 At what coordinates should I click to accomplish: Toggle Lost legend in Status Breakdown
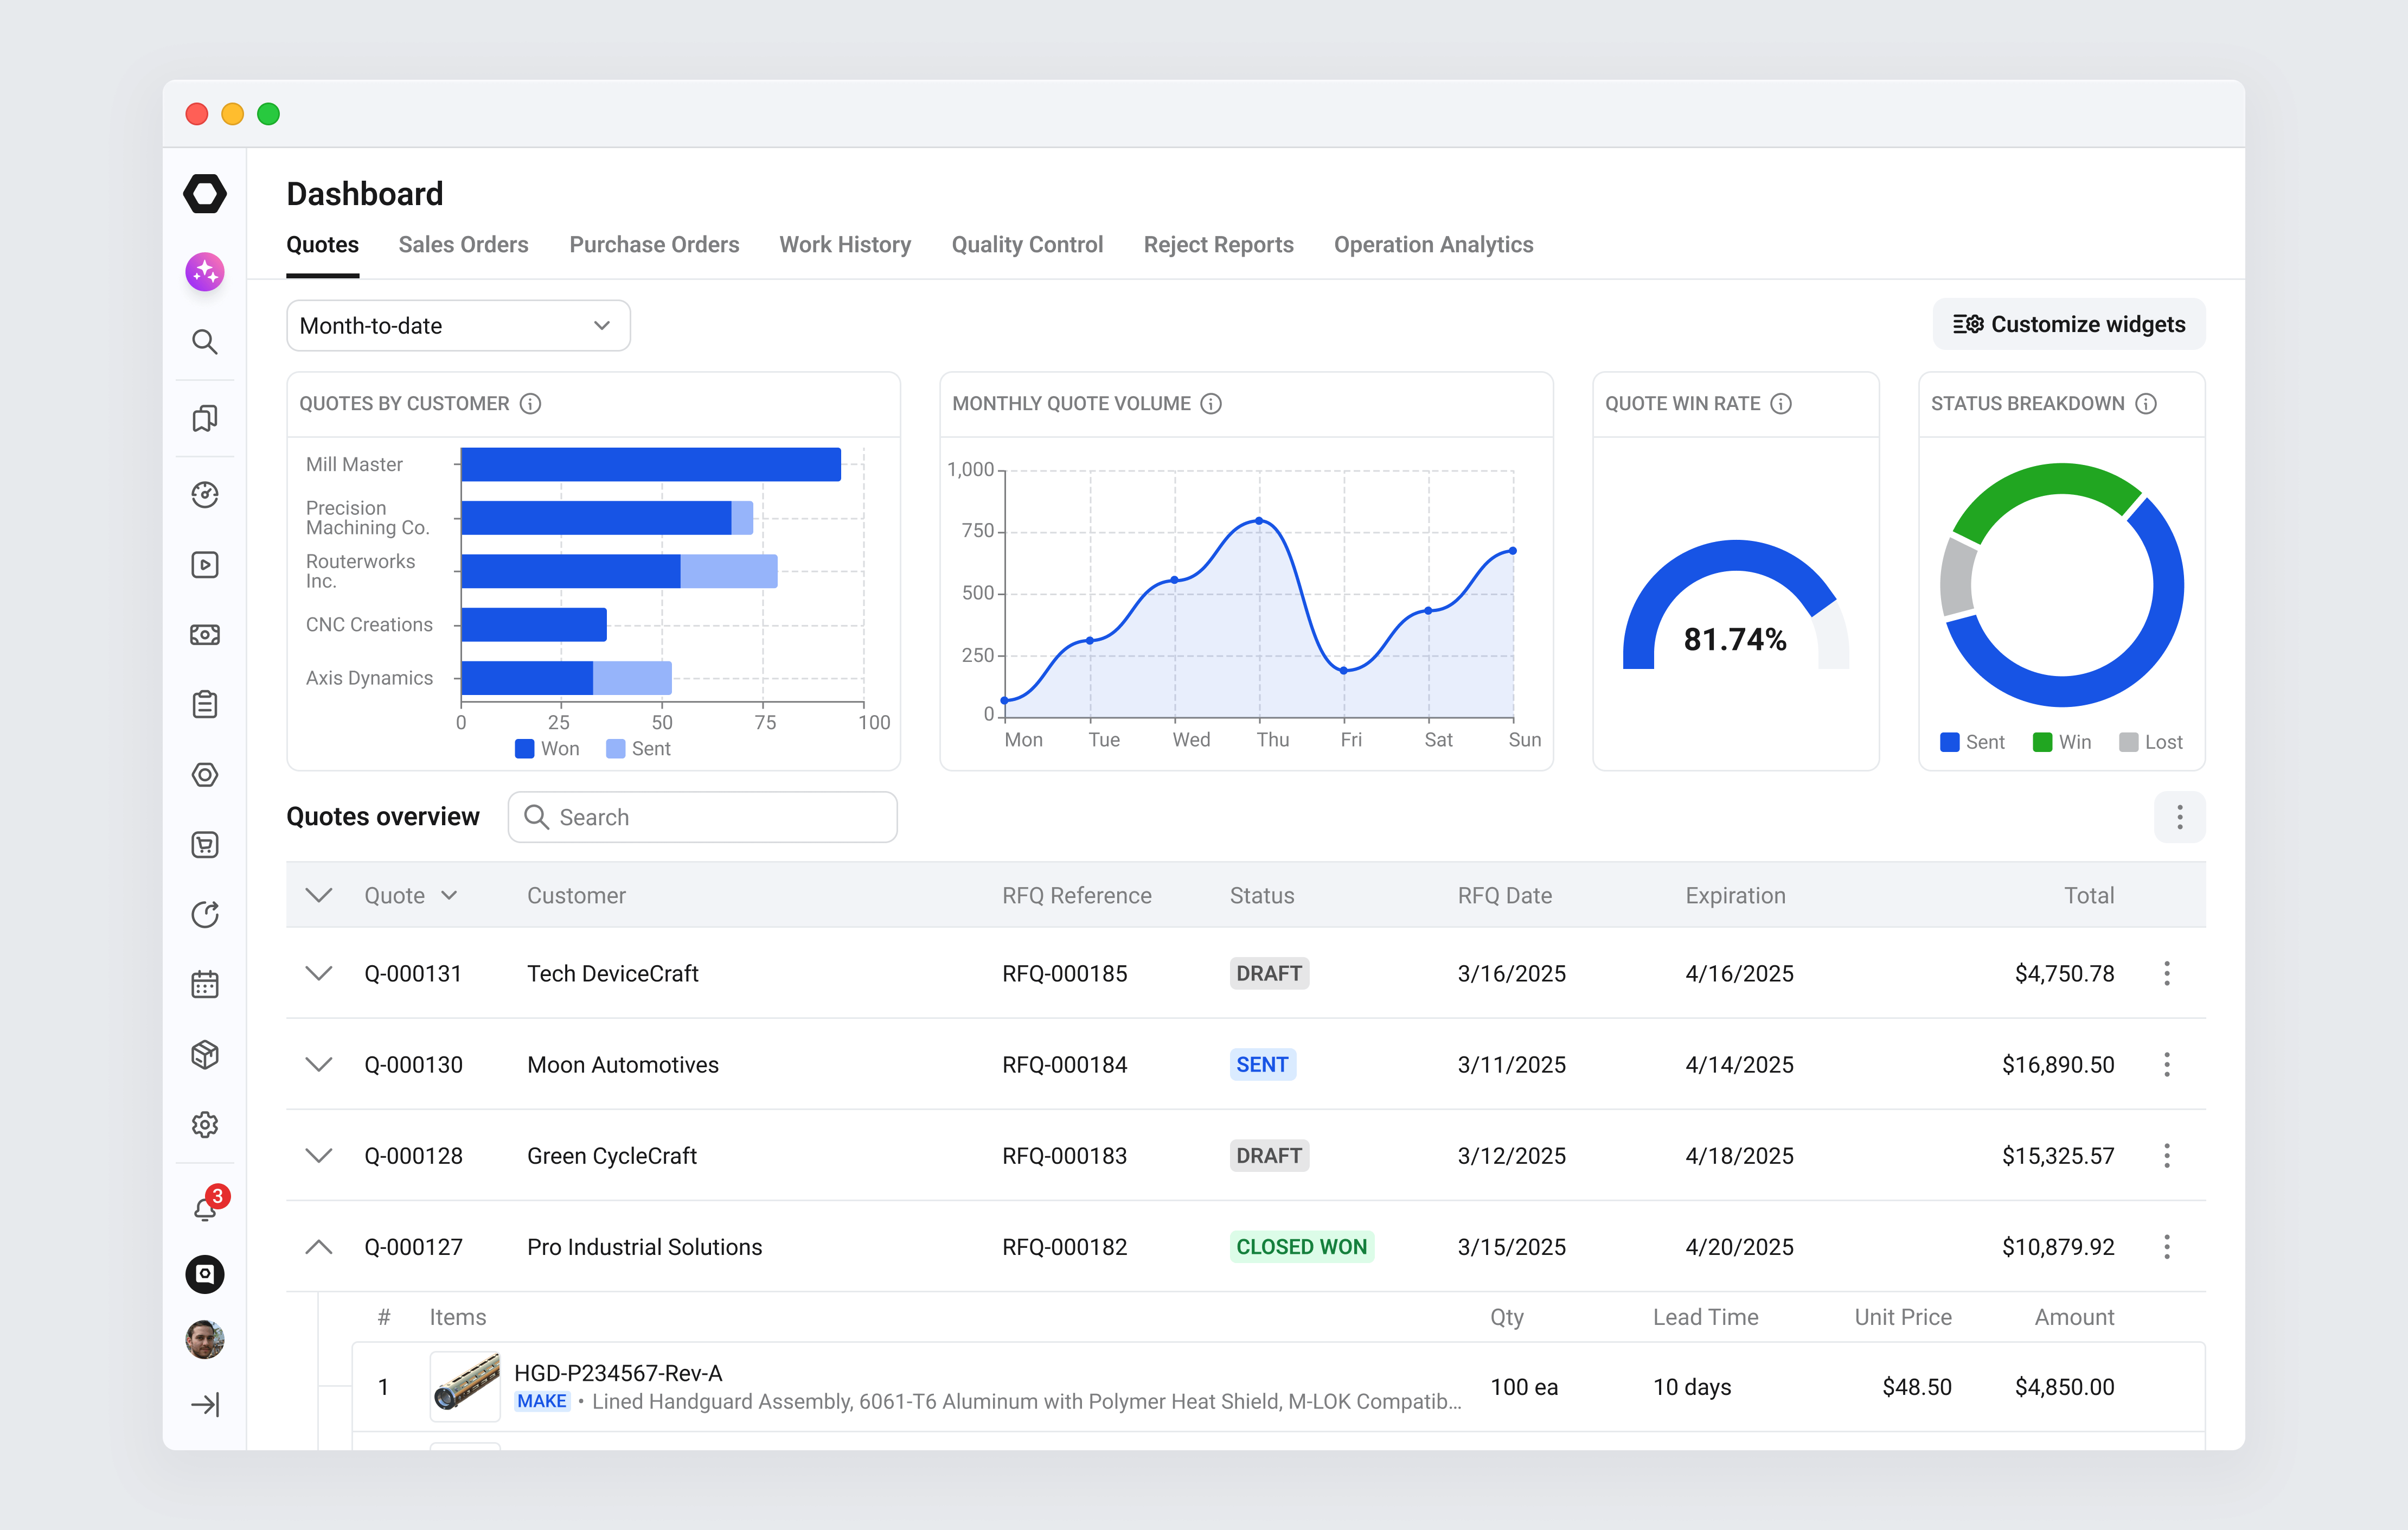(2150, 743)
